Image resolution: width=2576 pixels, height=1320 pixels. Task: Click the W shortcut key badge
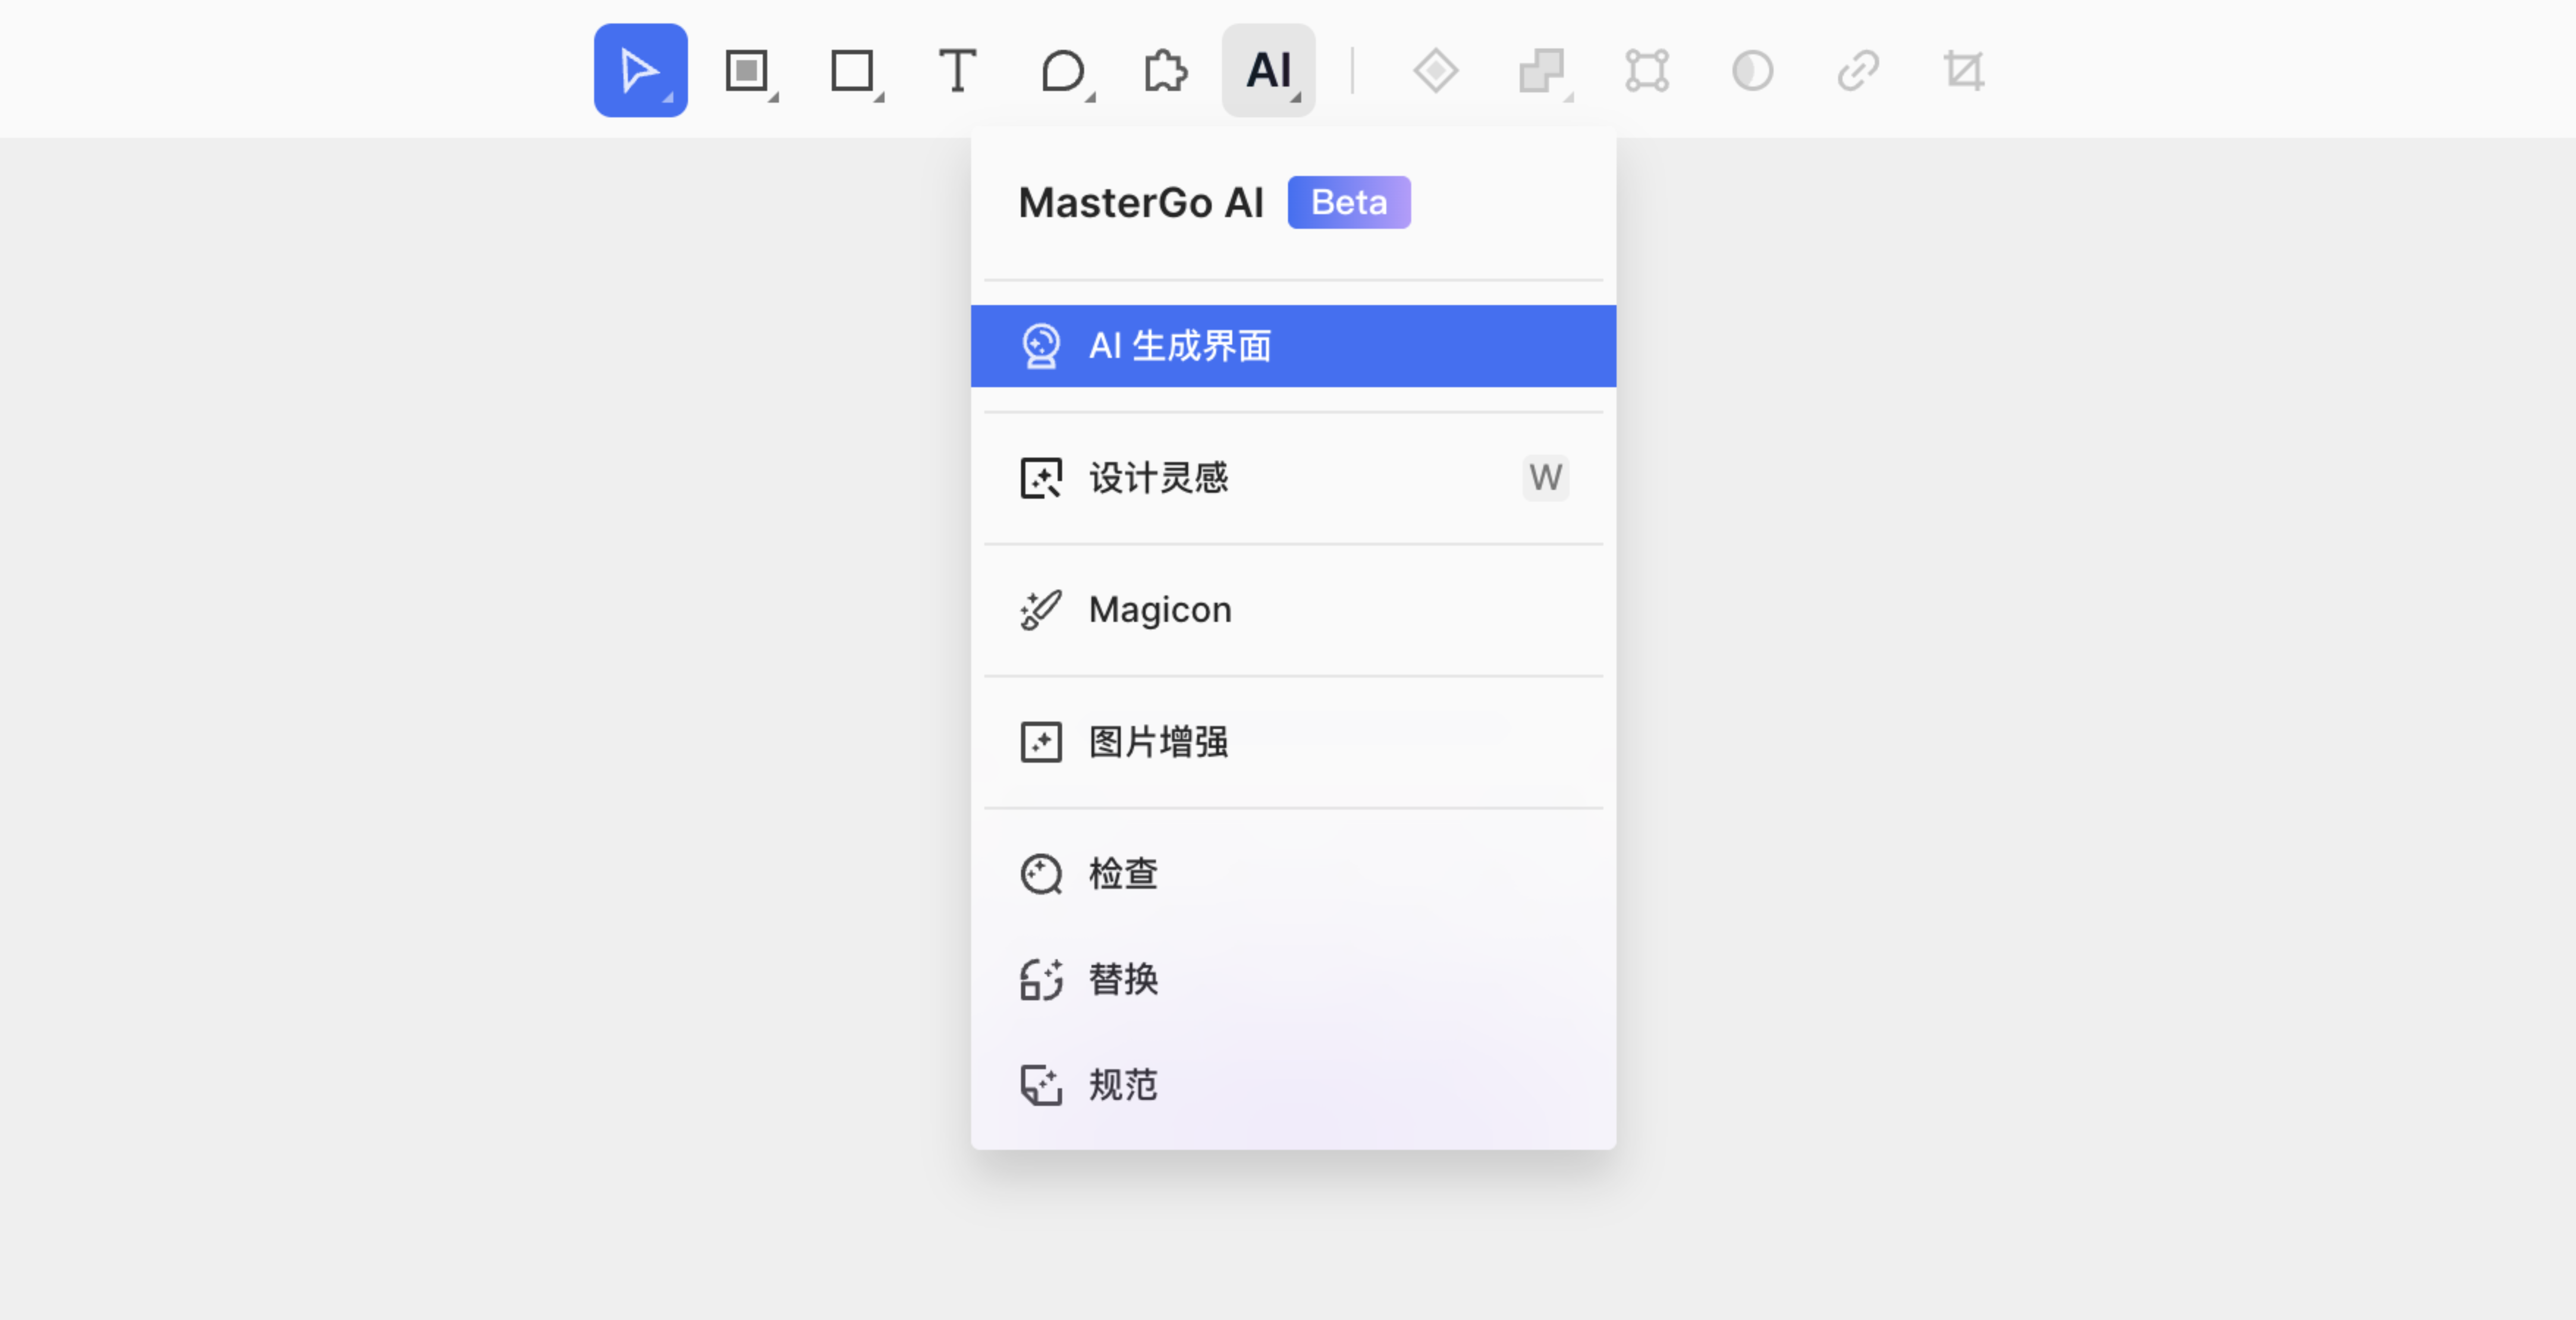(x=1545, y=478)
